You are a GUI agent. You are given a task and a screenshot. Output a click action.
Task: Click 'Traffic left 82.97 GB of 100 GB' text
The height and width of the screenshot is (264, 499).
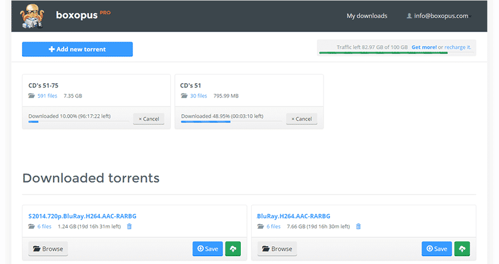coord(372,47)
